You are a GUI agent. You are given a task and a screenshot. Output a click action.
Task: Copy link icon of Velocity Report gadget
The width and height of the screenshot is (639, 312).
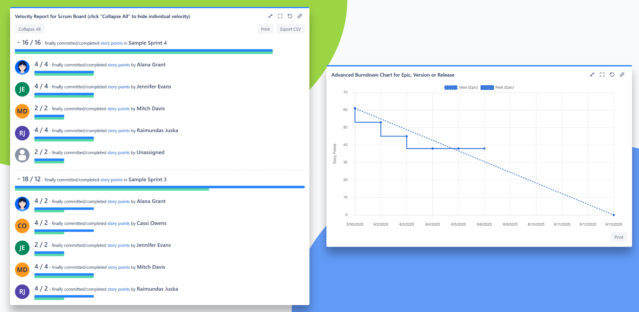(x=300, y=16)
